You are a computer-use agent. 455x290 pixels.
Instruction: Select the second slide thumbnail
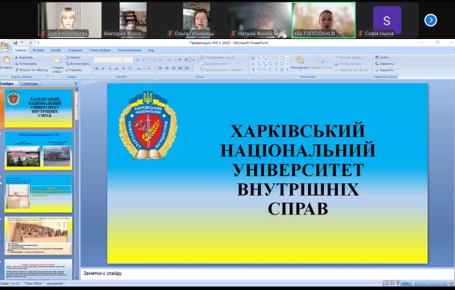pos(38,148)
